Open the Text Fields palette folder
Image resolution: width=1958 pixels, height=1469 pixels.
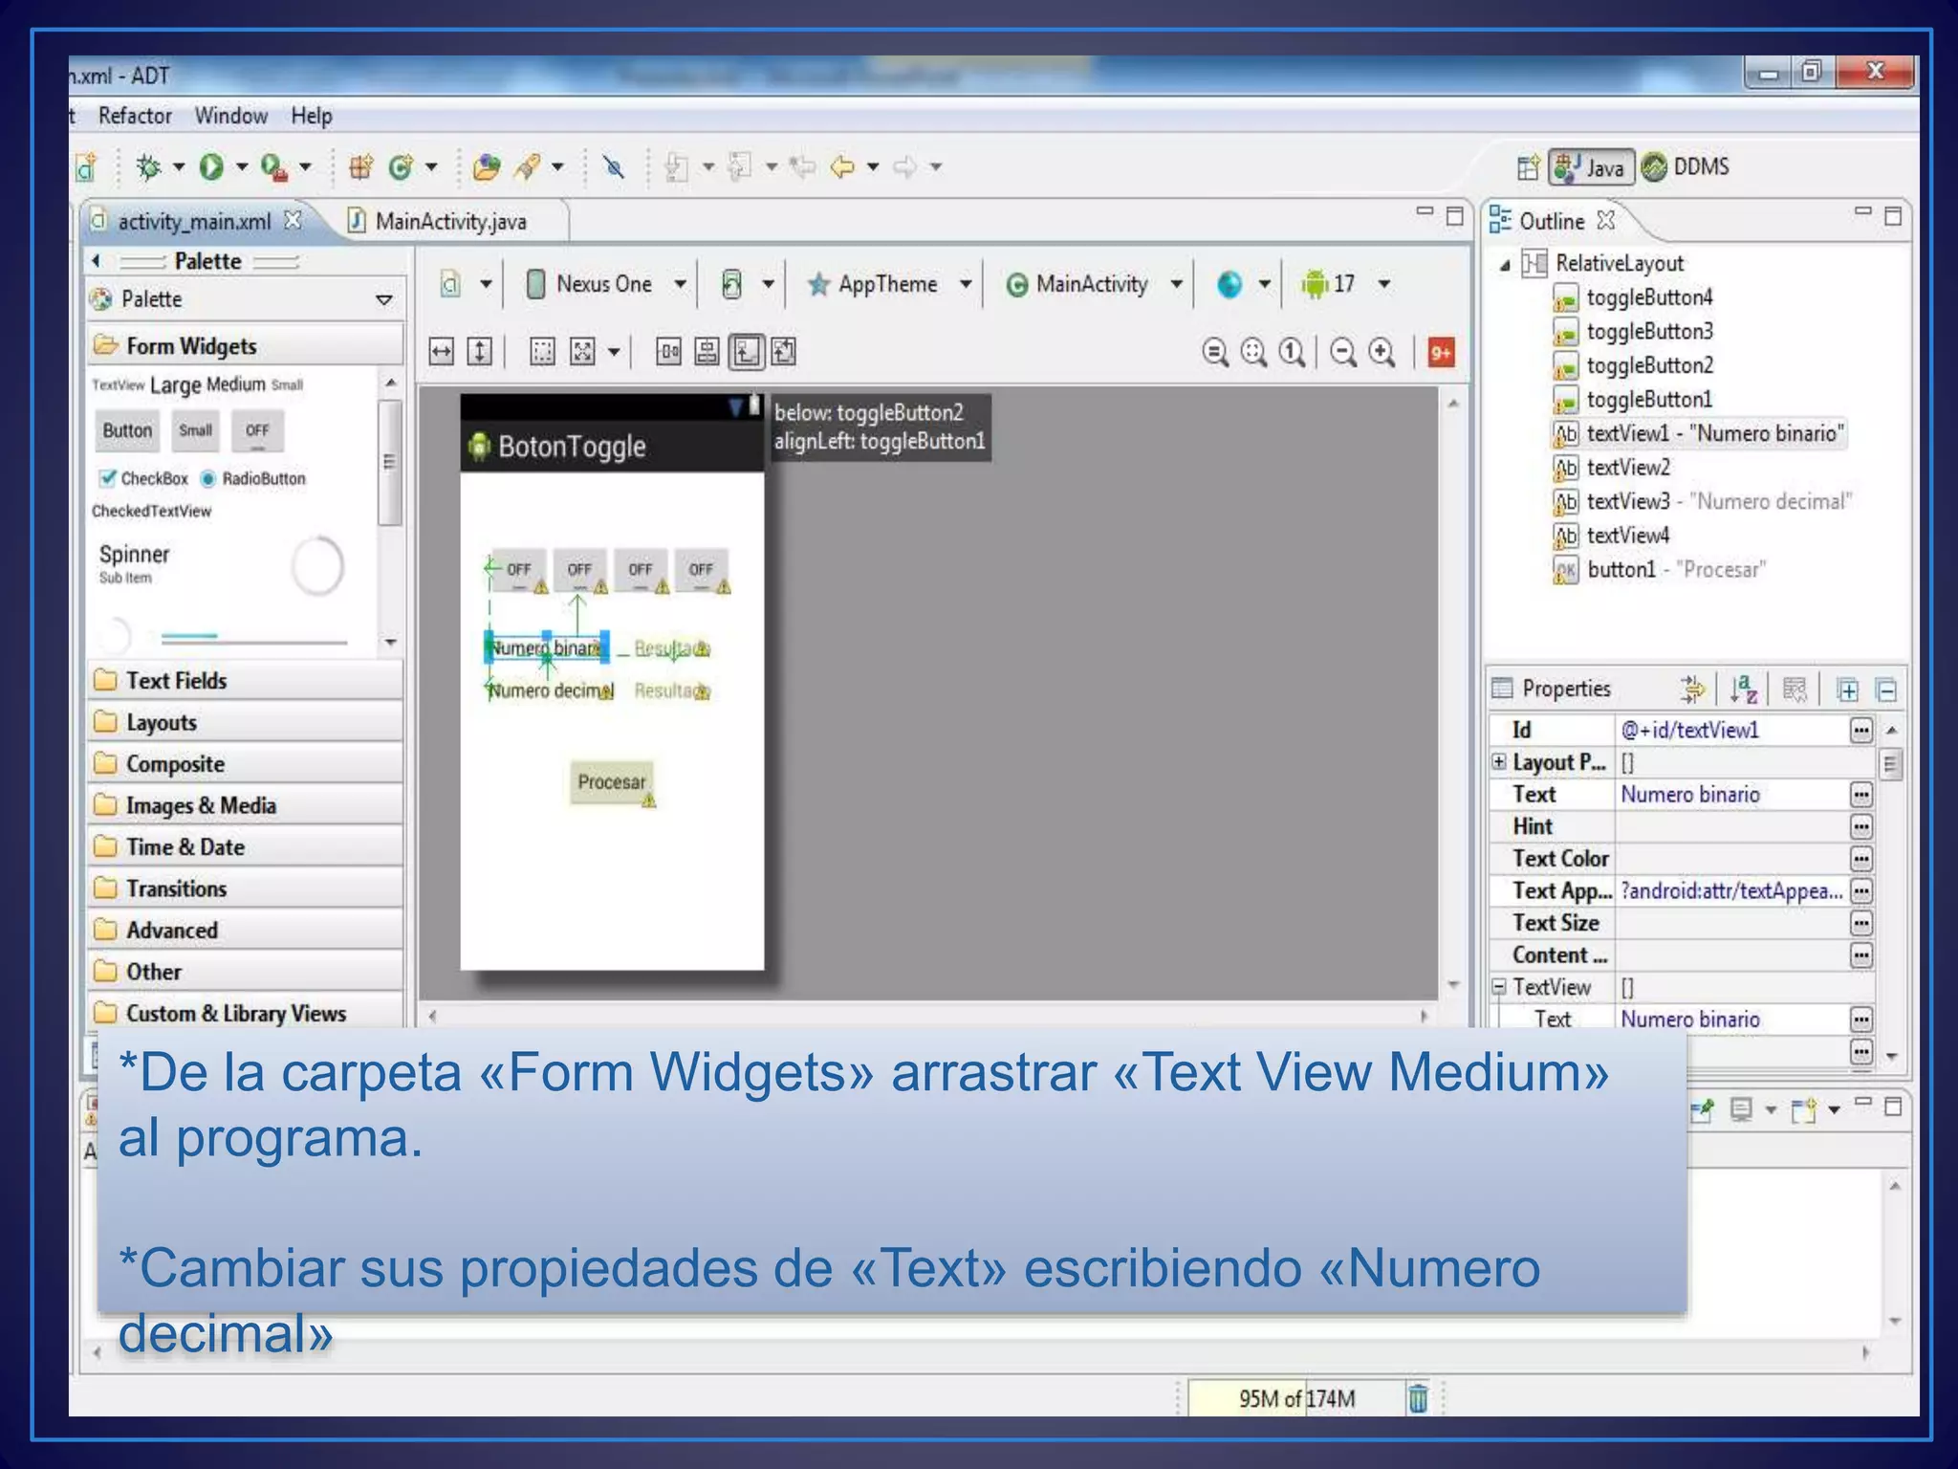coord(245,681)
